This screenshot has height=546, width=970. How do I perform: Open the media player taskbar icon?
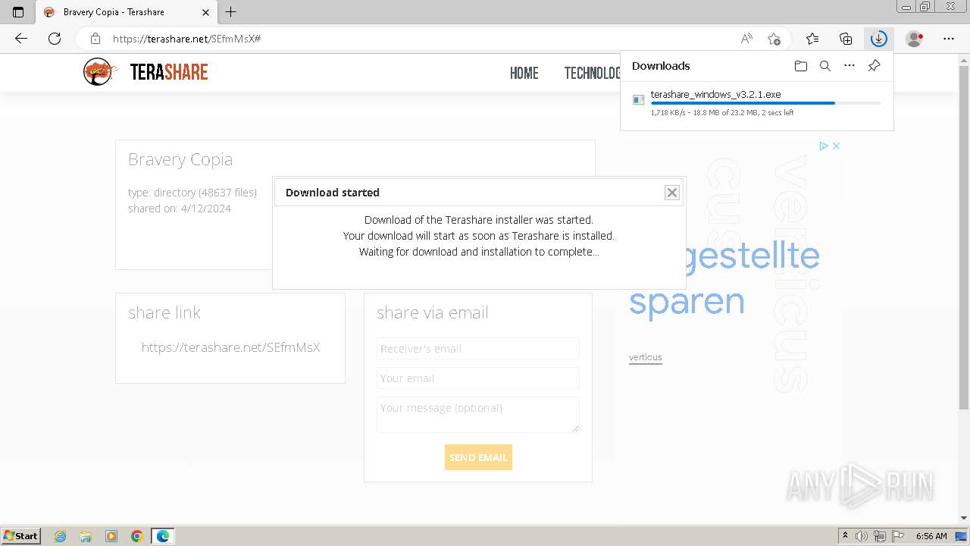tap(111, 536)
